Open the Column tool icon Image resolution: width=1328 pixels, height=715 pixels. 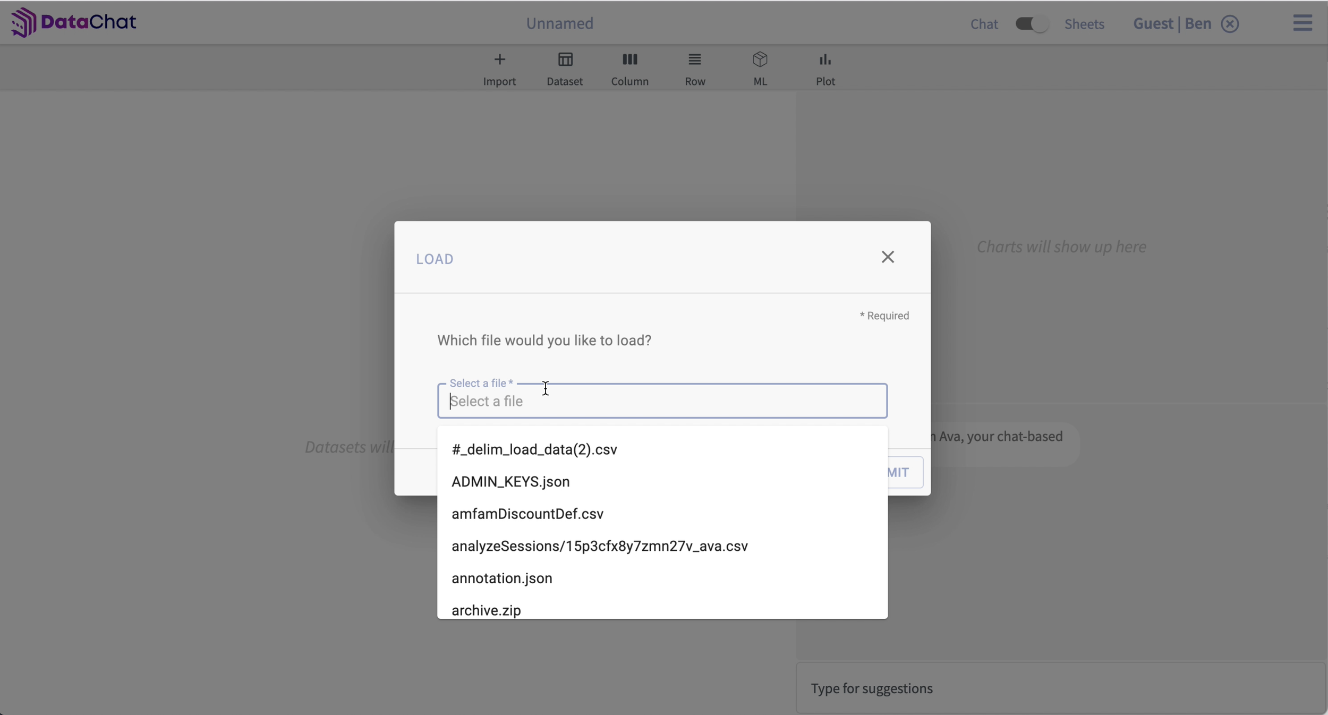point(629,59)
